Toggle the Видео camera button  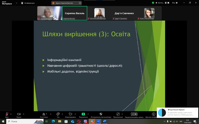[19, 114]
